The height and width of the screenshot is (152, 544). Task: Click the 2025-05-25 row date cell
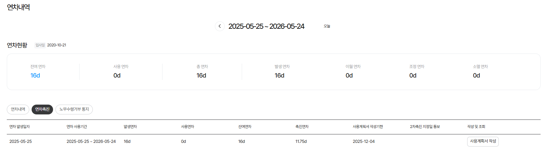coord(20,142)
